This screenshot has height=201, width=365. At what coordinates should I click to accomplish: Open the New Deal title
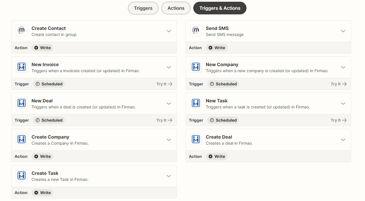point(42,101)
